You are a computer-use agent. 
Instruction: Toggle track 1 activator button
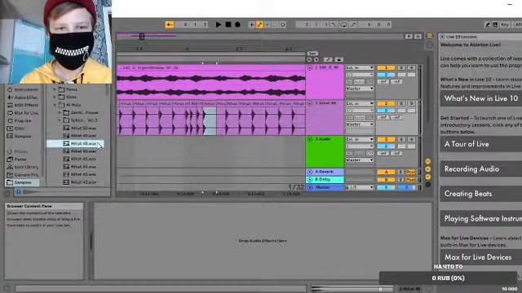(x=386, y=68)
